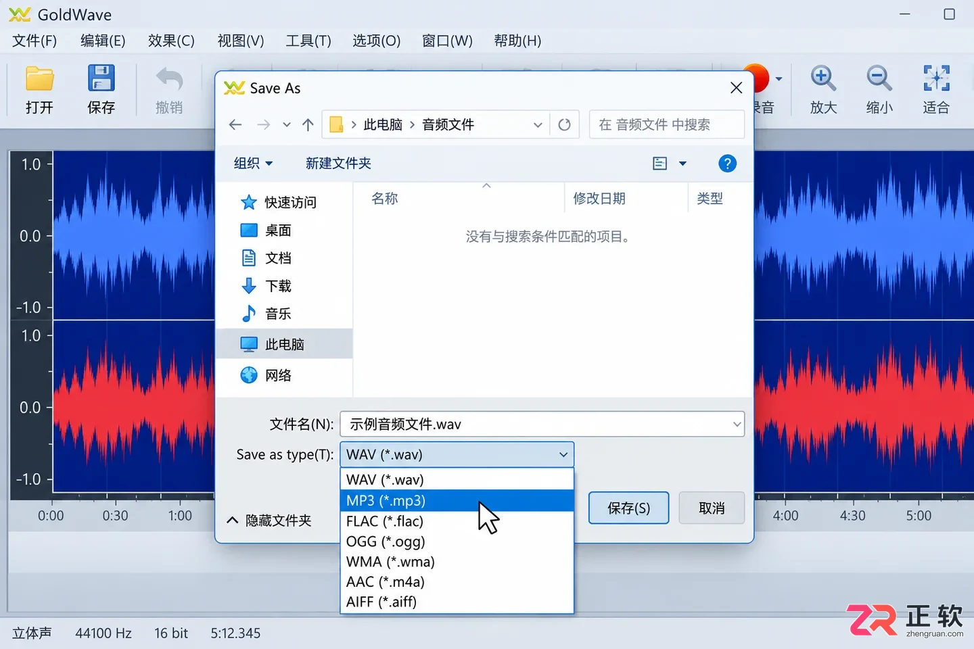Refresh the 音频文件 folder listing
Viewport: 974px width, 649px height.
[x=564, y=124]
